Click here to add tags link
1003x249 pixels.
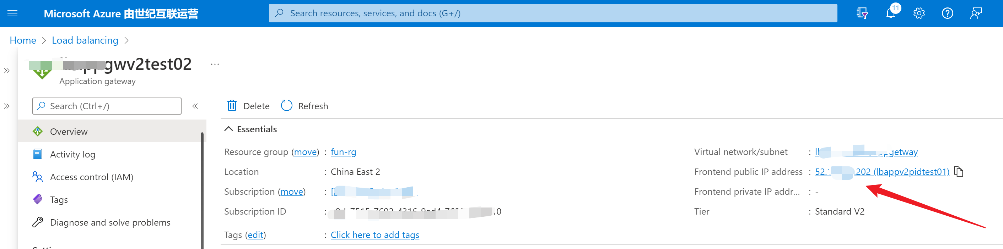[x=374, y=235]
